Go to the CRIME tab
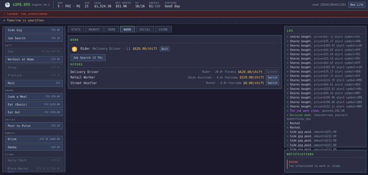368x175 pixels. tap(163, 29)
